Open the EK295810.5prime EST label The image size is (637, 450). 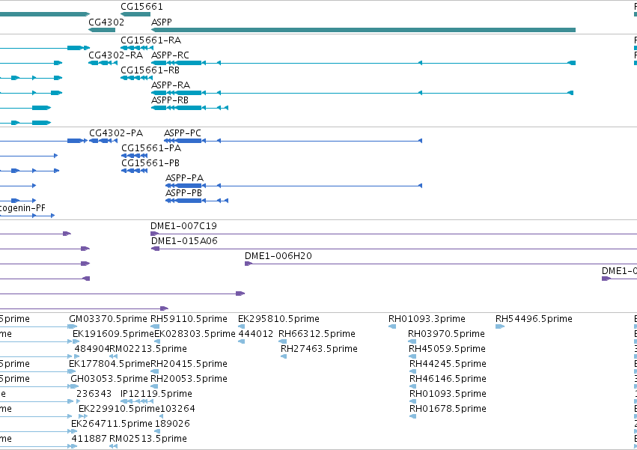pos(278,319)
